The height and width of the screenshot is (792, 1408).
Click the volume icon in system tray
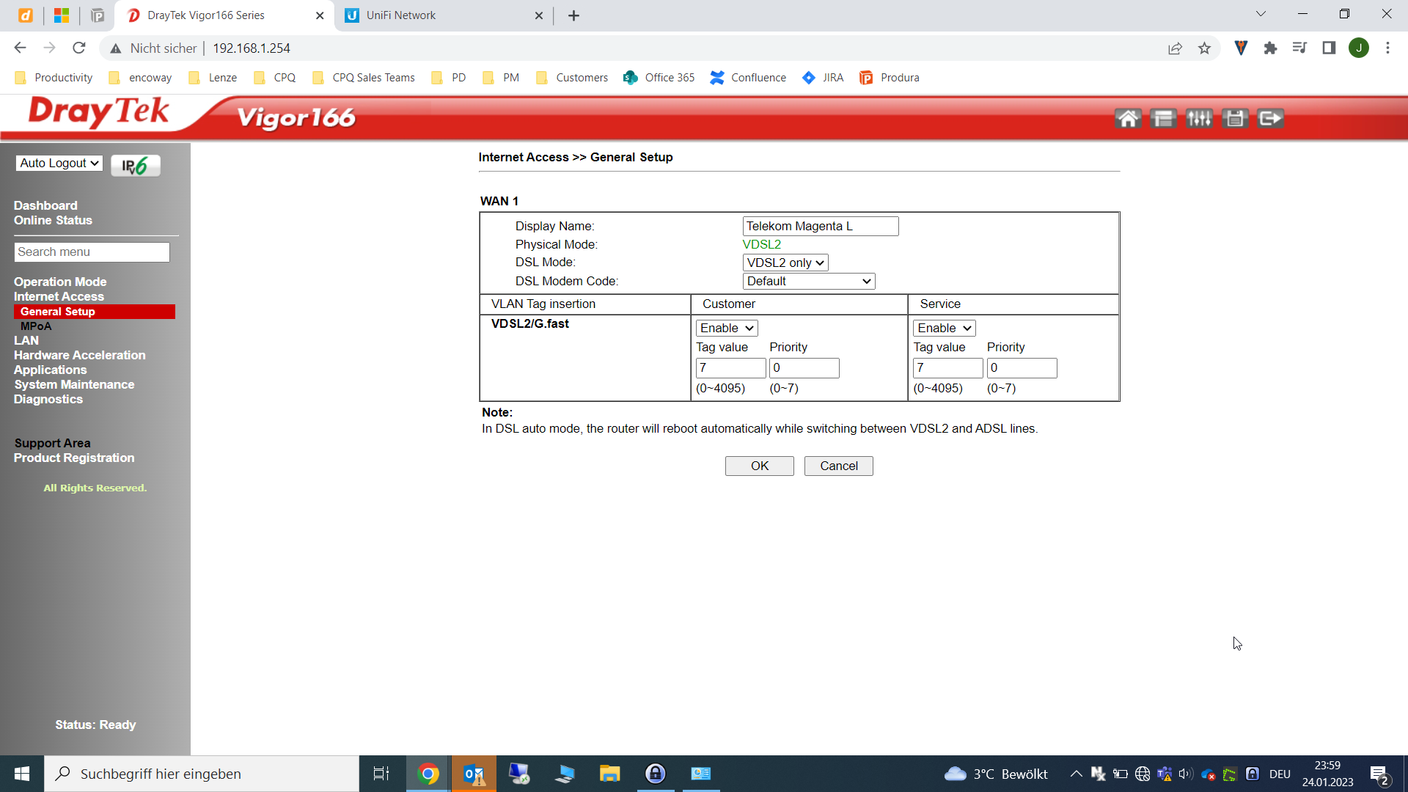tap(1185, 774)
